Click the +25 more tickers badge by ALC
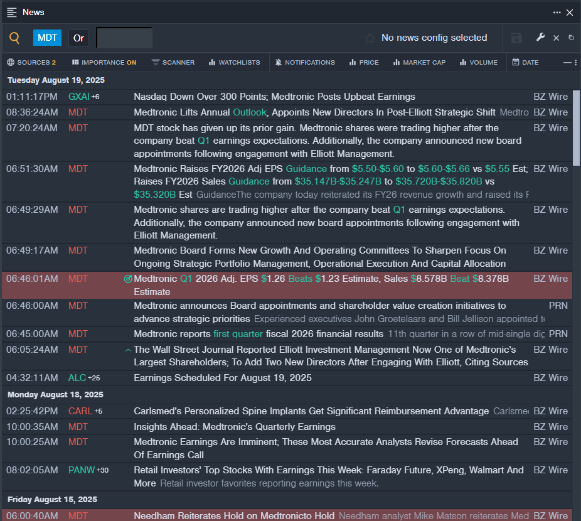581x521 pixels. click(93, 378)
